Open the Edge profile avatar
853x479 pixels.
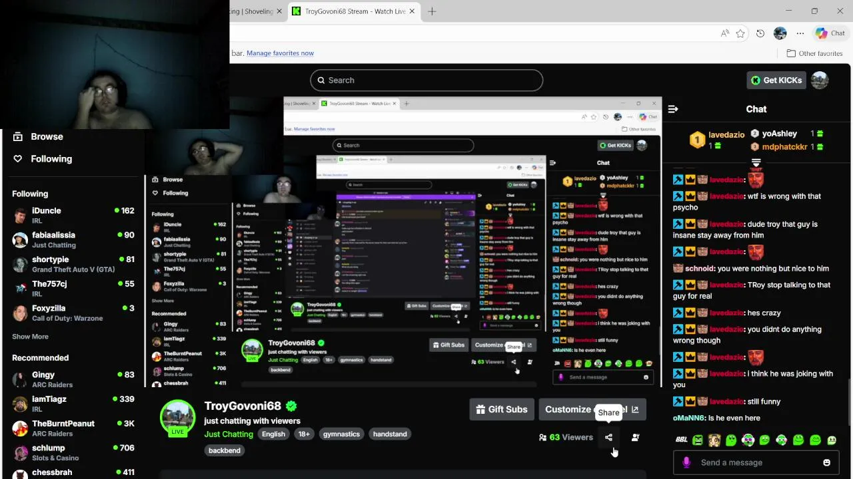click(780, 33)
